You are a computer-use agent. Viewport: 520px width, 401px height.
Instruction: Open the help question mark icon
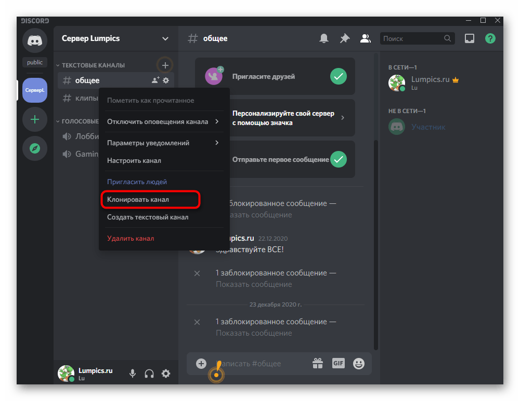(490, 39)
